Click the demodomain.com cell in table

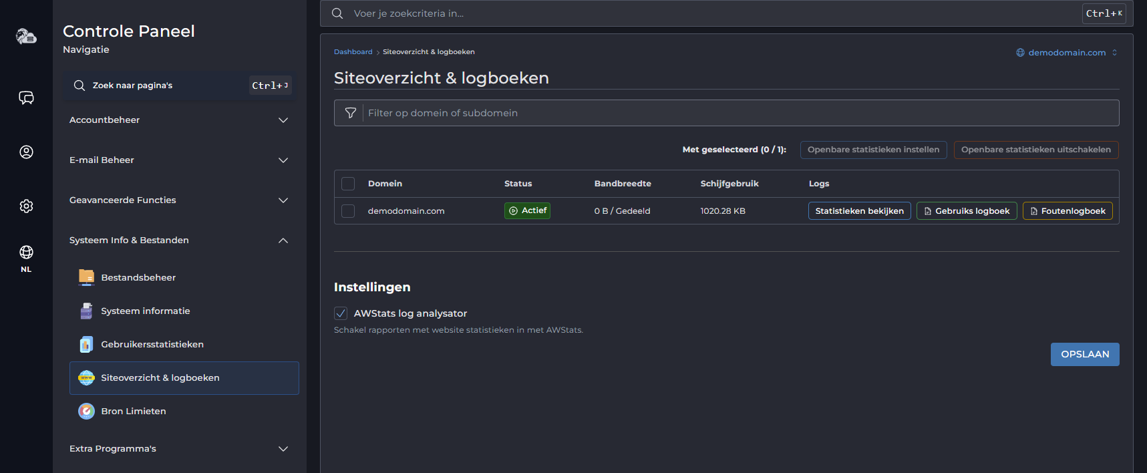[x=406, y=211]
